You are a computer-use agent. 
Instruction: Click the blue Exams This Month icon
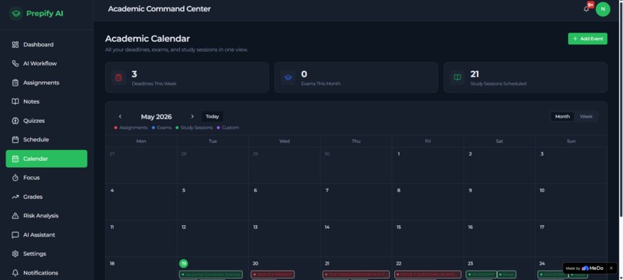point(288,77)
